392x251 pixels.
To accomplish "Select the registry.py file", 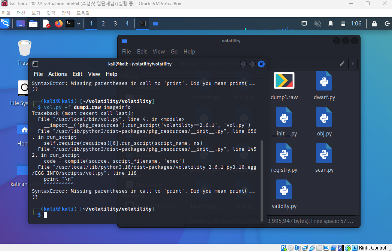I will [284, 158].
